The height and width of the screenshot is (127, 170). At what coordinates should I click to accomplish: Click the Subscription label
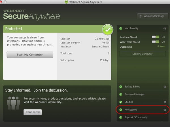point(67,60)
